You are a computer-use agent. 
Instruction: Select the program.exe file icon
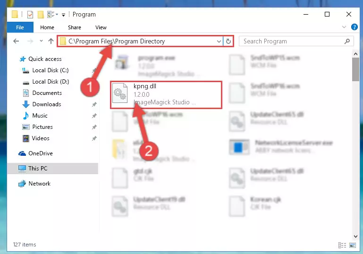122,62
